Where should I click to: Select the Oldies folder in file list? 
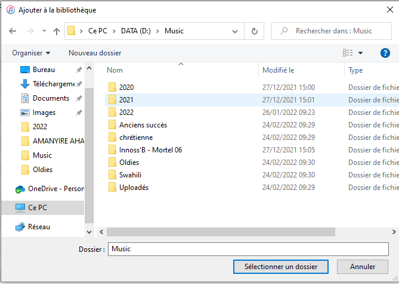click(129, 163)
